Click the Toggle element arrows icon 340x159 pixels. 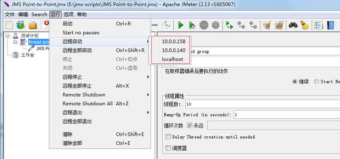tap(166, 25)
